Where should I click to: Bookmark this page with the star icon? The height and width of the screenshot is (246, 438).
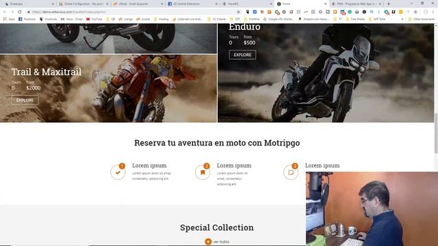click(x=238, y=12)
